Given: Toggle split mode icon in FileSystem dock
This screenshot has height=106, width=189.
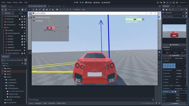Looking at the screenshot, I should (26, 60).
